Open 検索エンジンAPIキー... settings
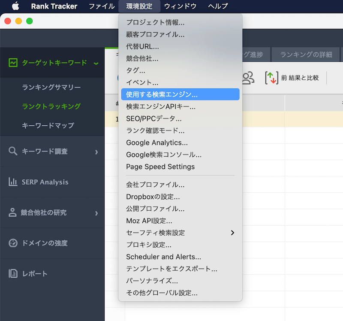 180,106
